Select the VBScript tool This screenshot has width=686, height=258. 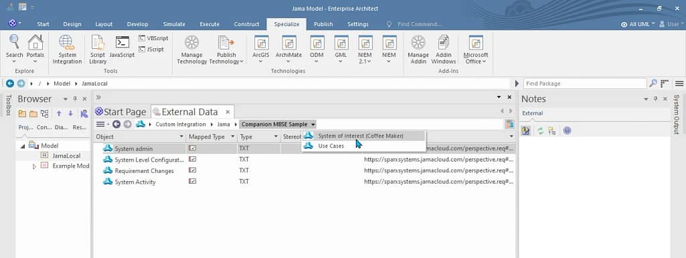point(153,38)
